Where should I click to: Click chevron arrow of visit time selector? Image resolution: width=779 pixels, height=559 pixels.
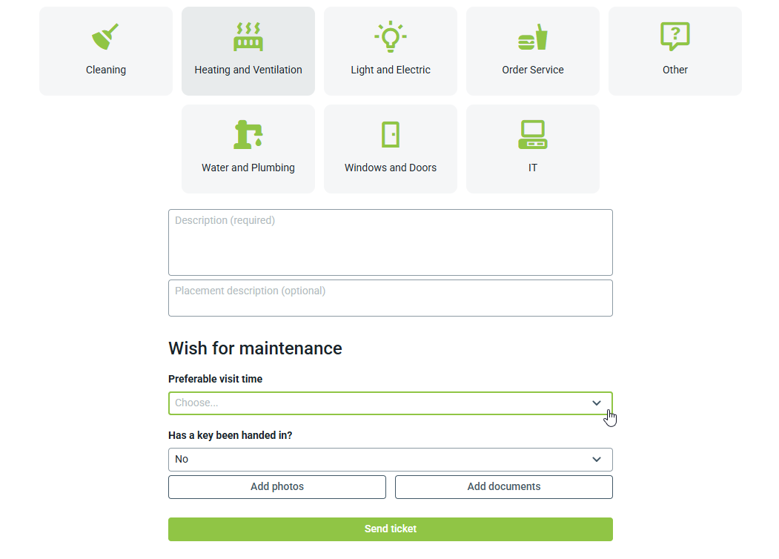click(597, 403)
